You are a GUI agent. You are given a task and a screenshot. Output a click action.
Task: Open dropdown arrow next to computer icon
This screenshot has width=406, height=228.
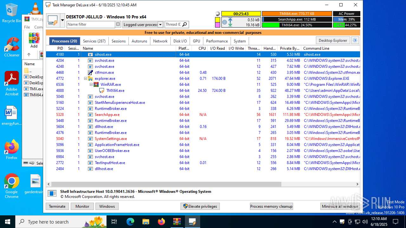click(x=62, y=20)
